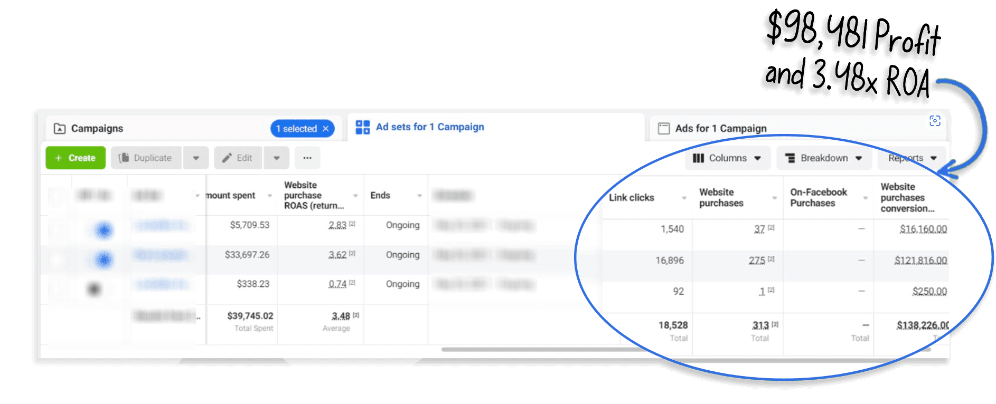Switch to the Ads for 1 Campaign tab

(x=720, y=129)
